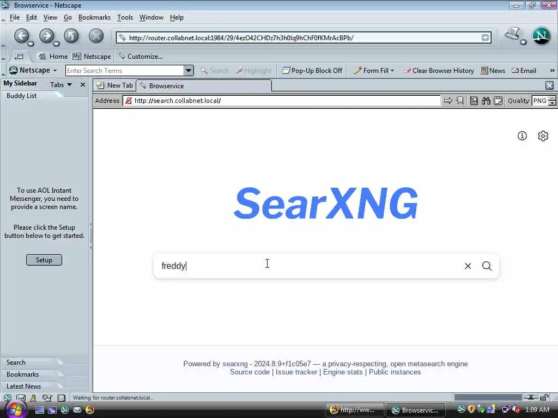This screenshot has height=418, width=558.
Task: Clear the freddy search query with X
Action: coord(468,266)
